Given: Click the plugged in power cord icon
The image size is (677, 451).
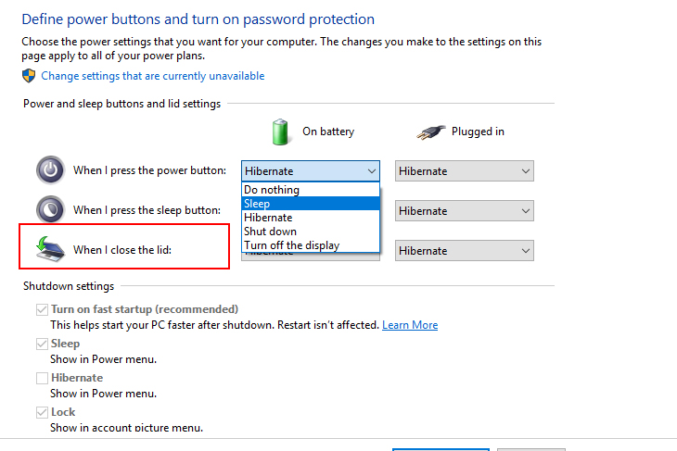Looking at the screenshot, I should 429,132.
